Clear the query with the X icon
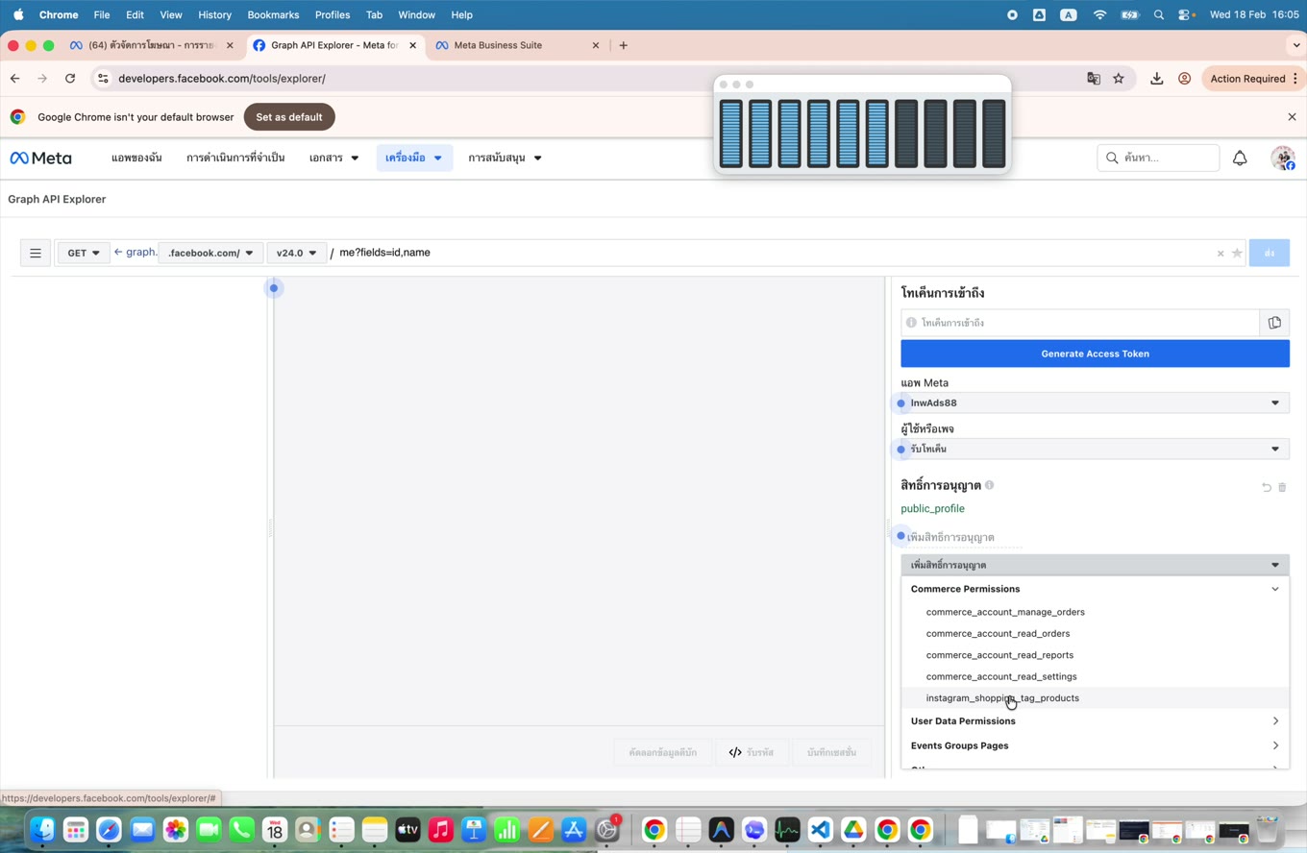Screen dimensions: 1307x853 (x=1221, y=254)
